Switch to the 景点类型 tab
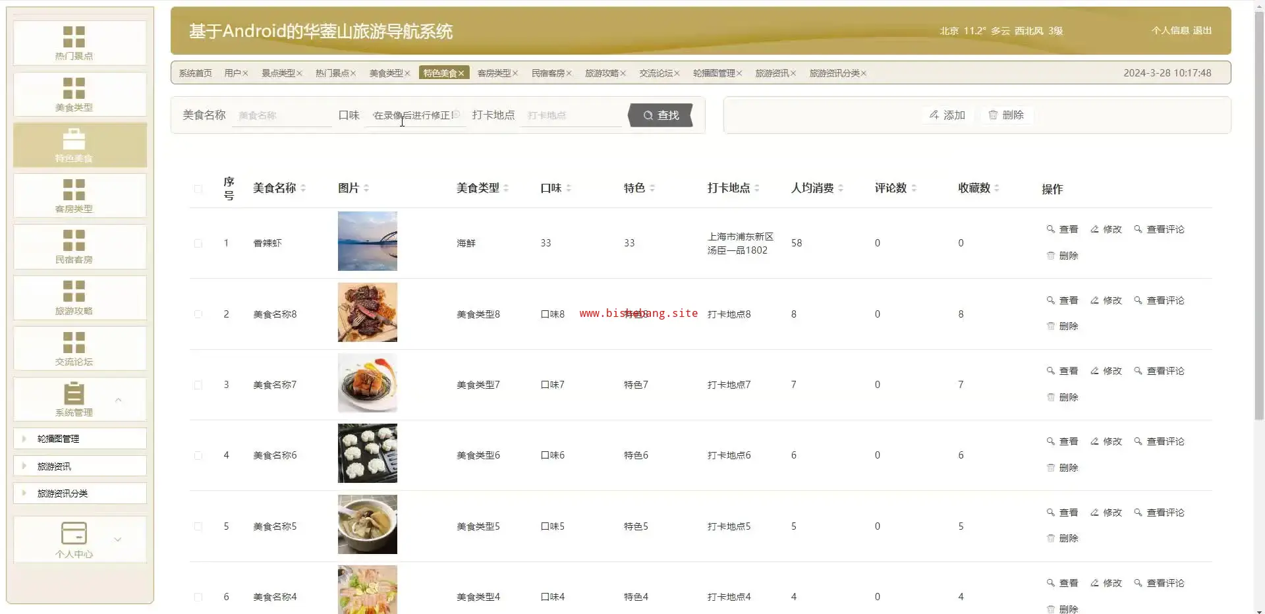1265x614 pixels. pos(278,73)
